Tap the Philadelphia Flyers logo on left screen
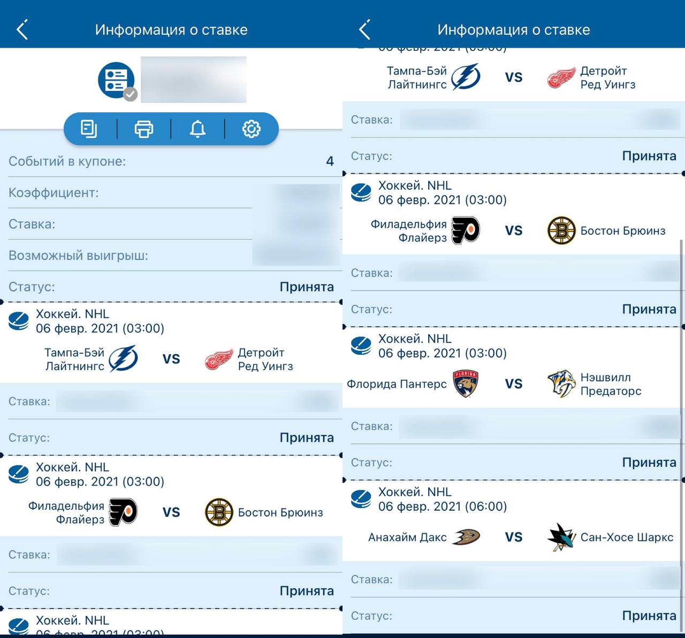 [x=123, y=512]
